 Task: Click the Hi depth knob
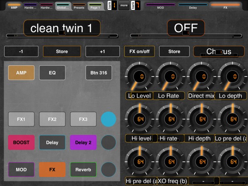coord(202,119)
